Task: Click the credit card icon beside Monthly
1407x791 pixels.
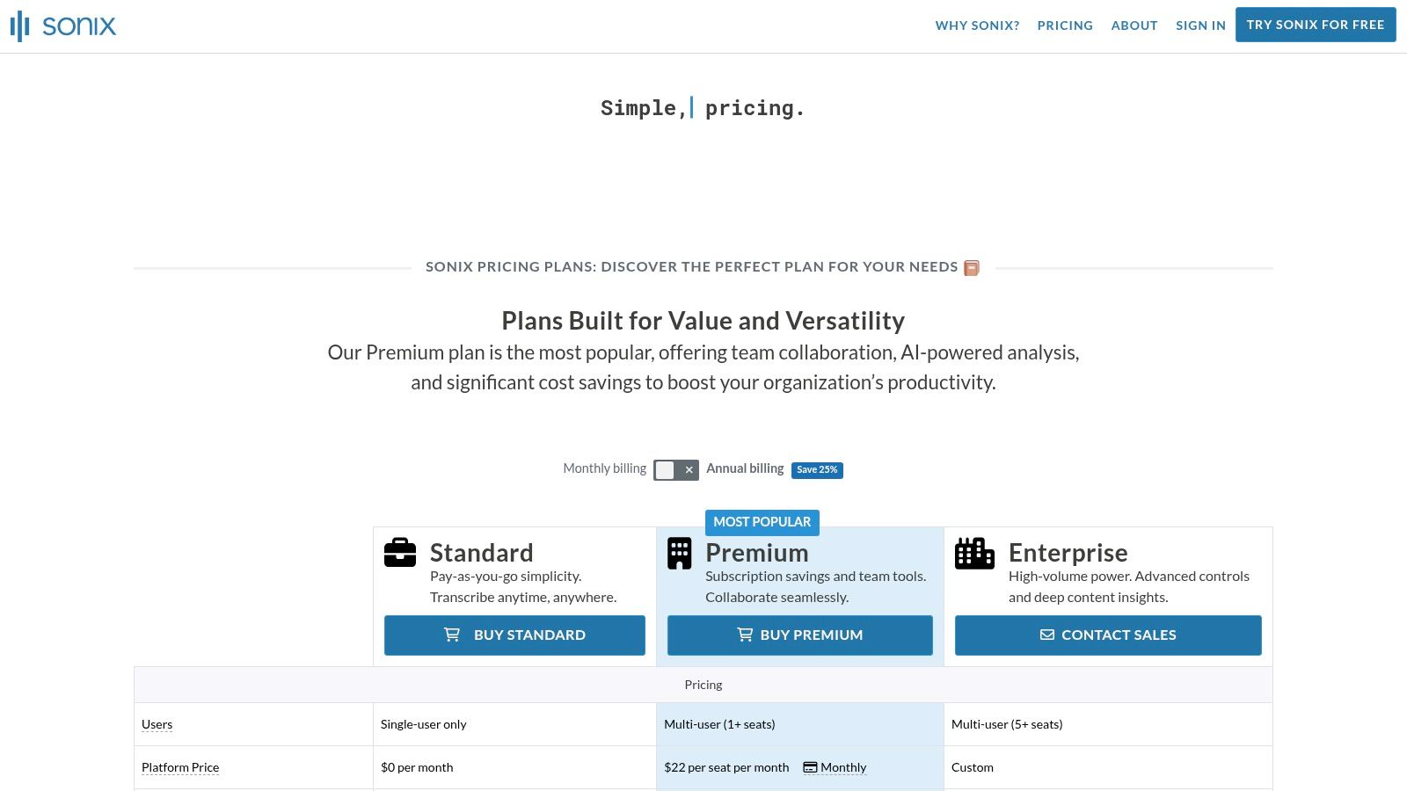Action: tap(810, 767)
